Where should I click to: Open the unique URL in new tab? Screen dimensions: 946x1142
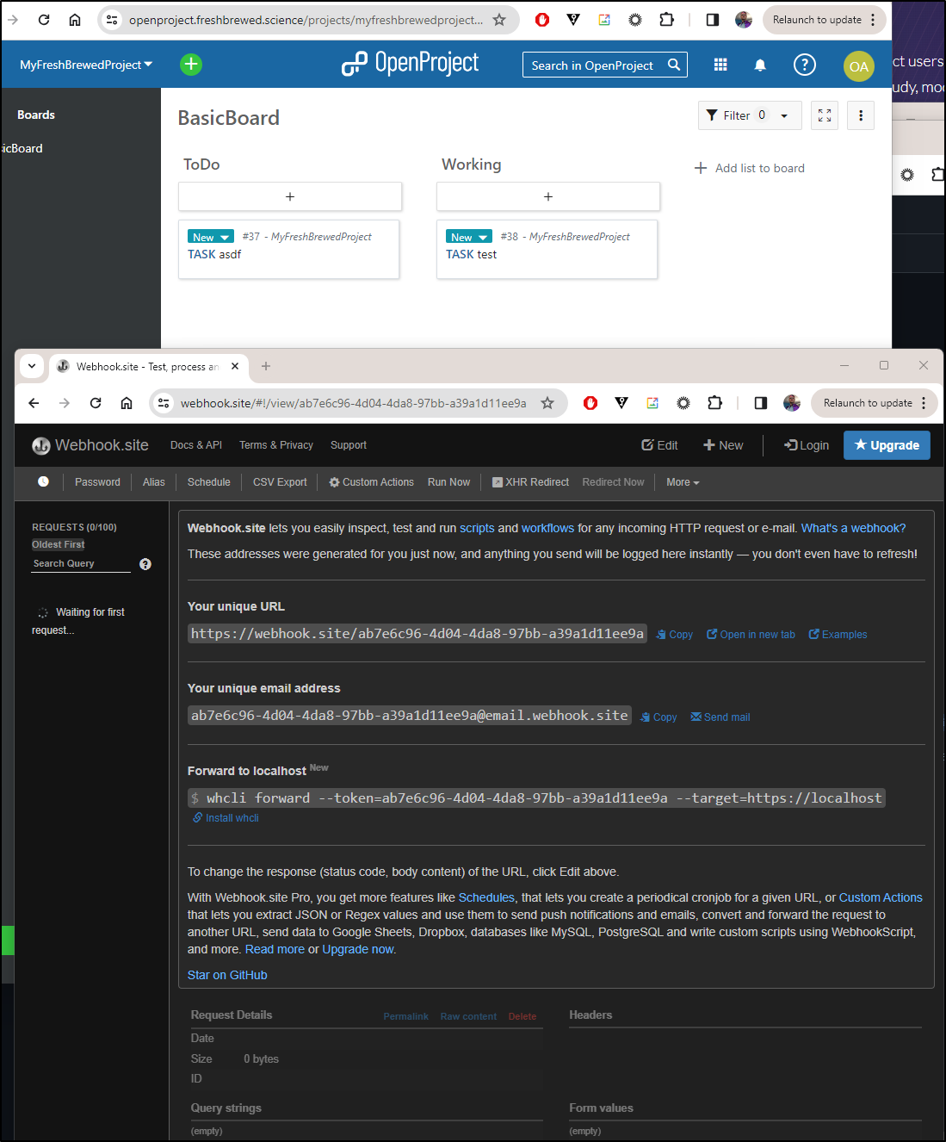coord(751,635)
